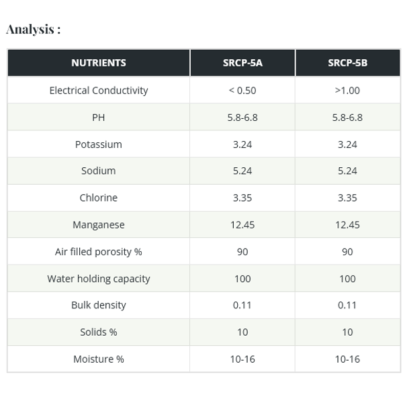Select the Electrical Conductivity row label
Viewport: 403px width, 403px height.
pyautogui.click(x=99, y=91)
